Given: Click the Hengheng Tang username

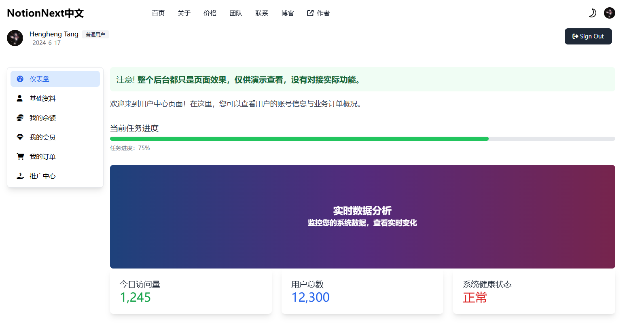Looking at the screenshot, I should click(x=54, y=34).
